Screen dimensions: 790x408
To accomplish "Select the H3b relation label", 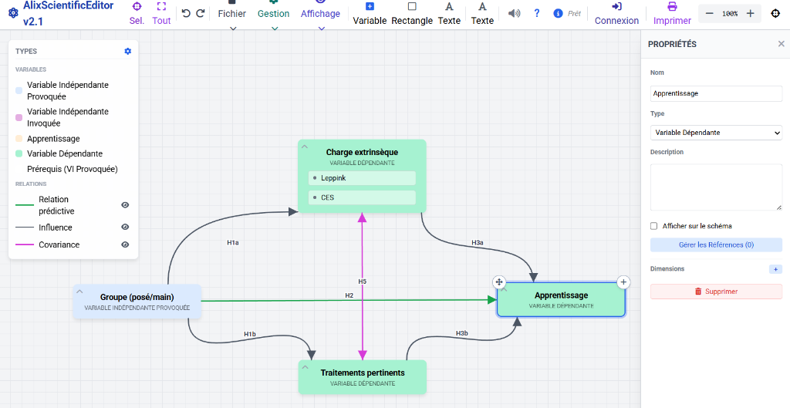I will pyautogui.click(x=462, y=333).
